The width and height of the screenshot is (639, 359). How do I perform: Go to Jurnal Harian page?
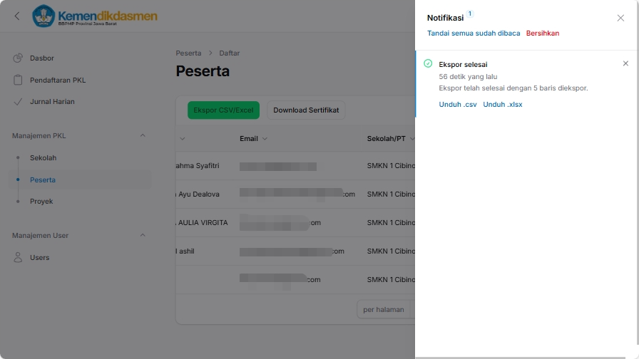pyautogui.click(x=51, y=102)
